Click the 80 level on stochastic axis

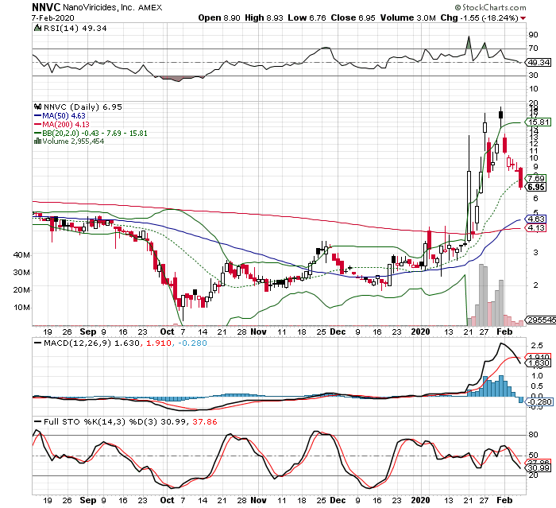533,435
